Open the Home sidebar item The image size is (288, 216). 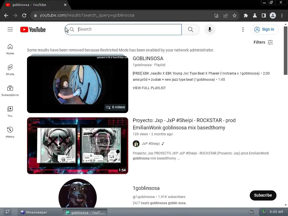pyautogui.click(x=10, y=49)
